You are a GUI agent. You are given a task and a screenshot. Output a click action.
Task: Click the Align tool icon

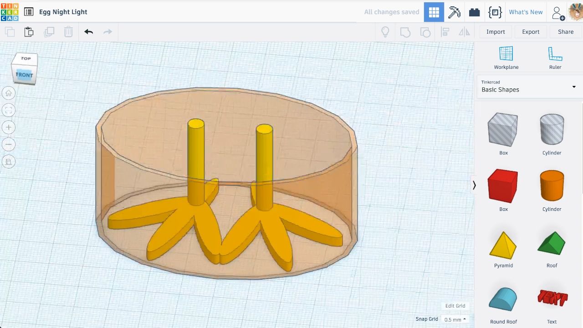coord(445,32)
